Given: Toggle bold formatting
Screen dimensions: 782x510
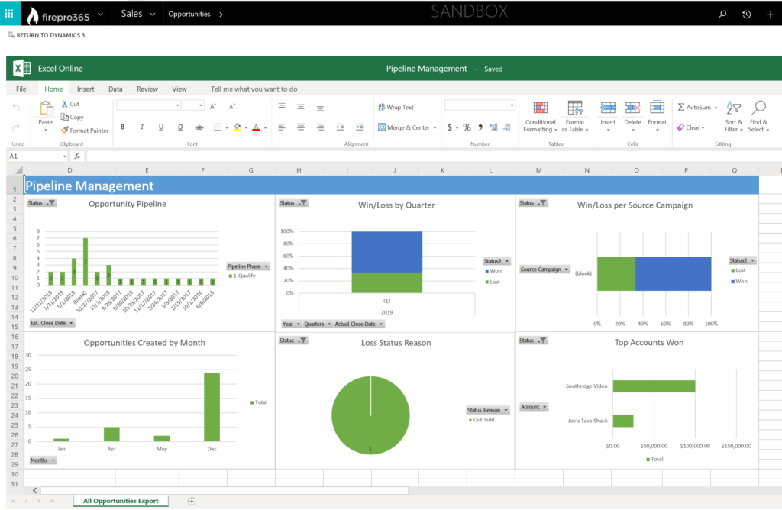Looking at the screenshot, I should (122, 127).
